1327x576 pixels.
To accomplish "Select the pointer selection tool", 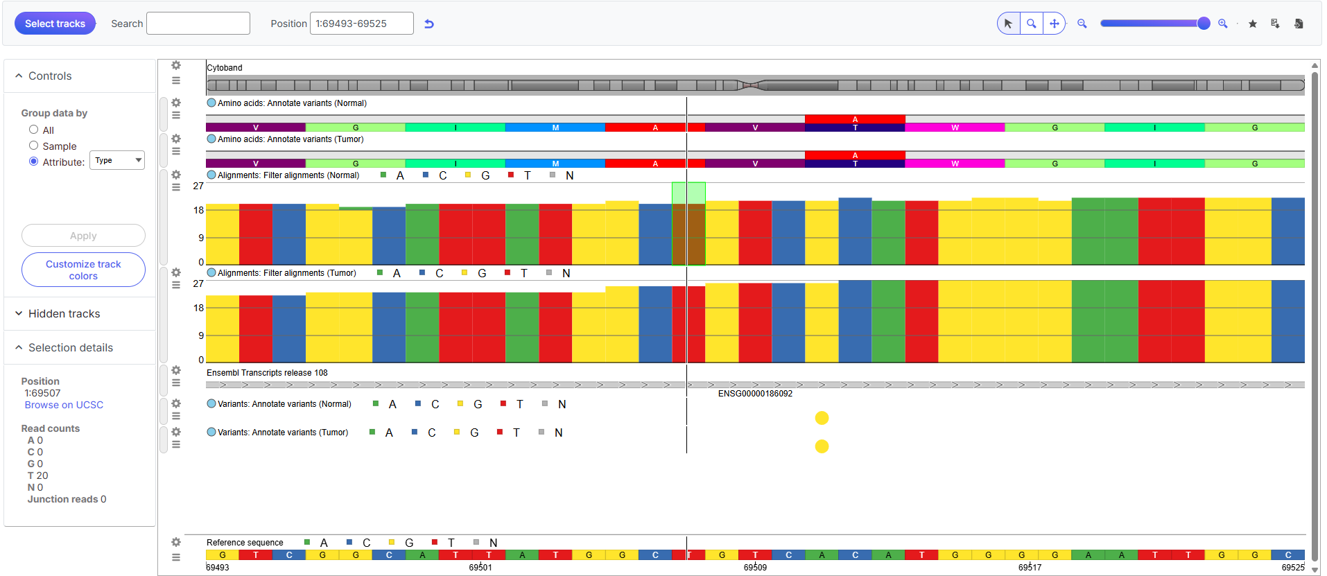I will (x=1008, y=24).
